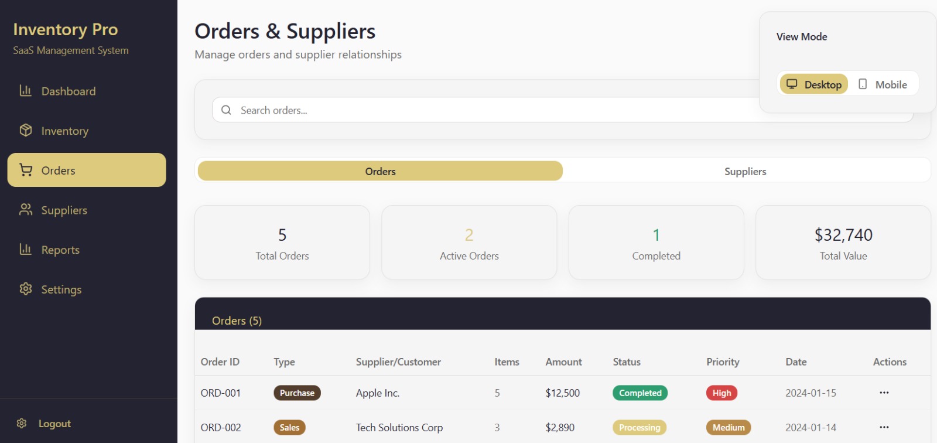
Task: Click the Settings gear icon in sidebar
Action: click(x=25, y=289)
